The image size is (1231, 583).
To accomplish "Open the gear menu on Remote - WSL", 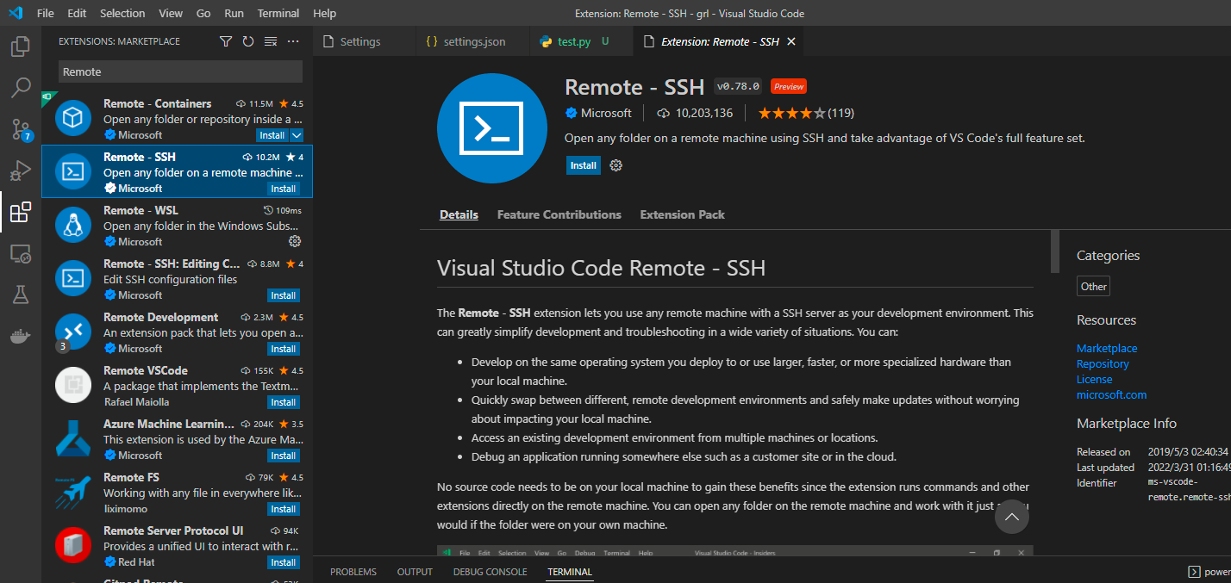I will point(295,242).
